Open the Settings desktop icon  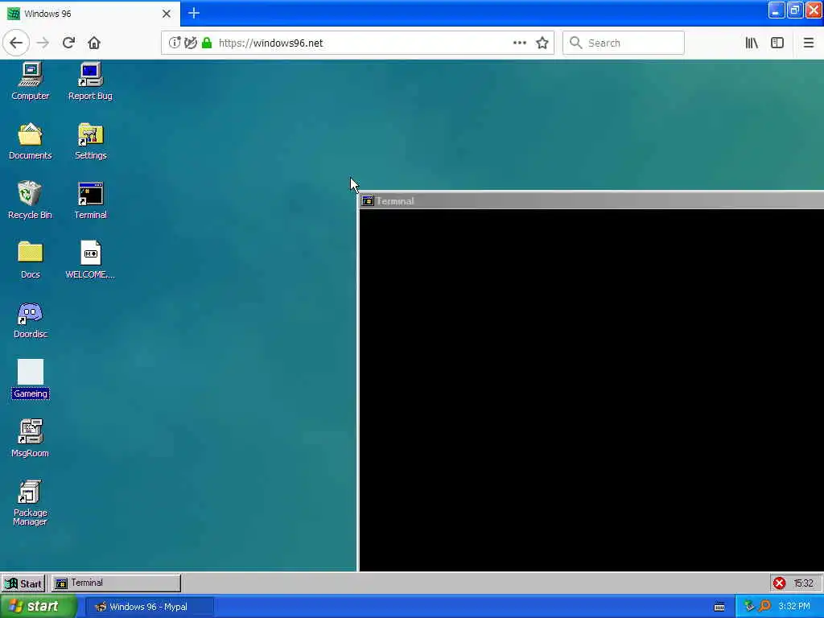[x=90, y=141]
